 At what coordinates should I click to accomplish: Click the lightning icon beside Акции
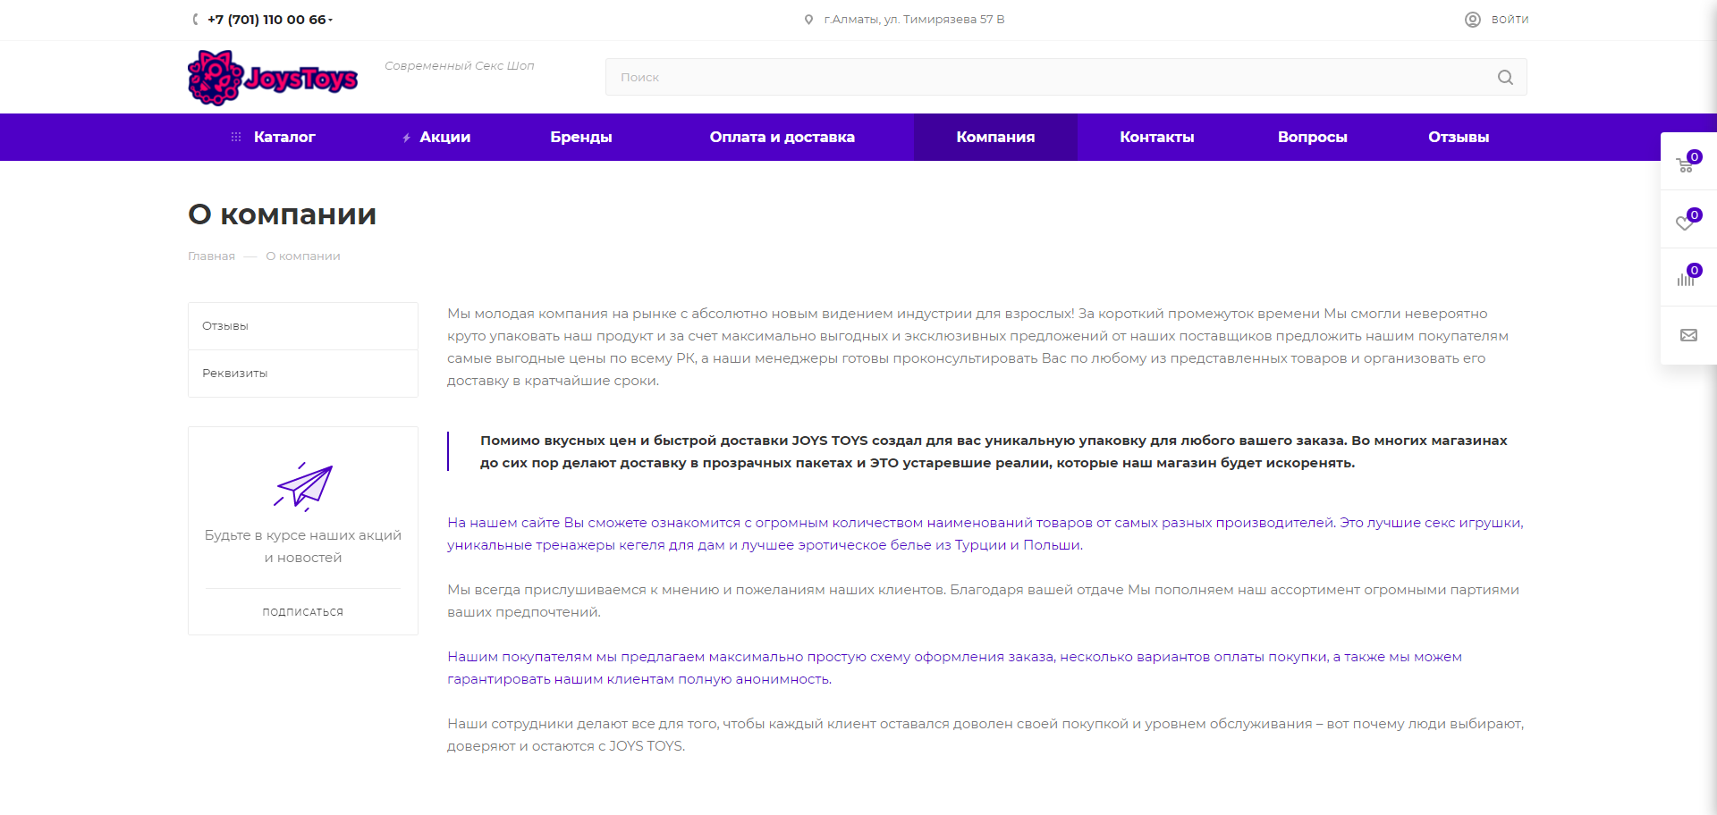[x=406, y=138]
